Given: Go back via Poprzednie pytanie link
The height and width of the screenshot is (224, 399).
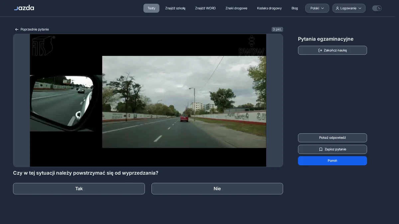Looking at the screenshot, I should [x=32, y=30].
